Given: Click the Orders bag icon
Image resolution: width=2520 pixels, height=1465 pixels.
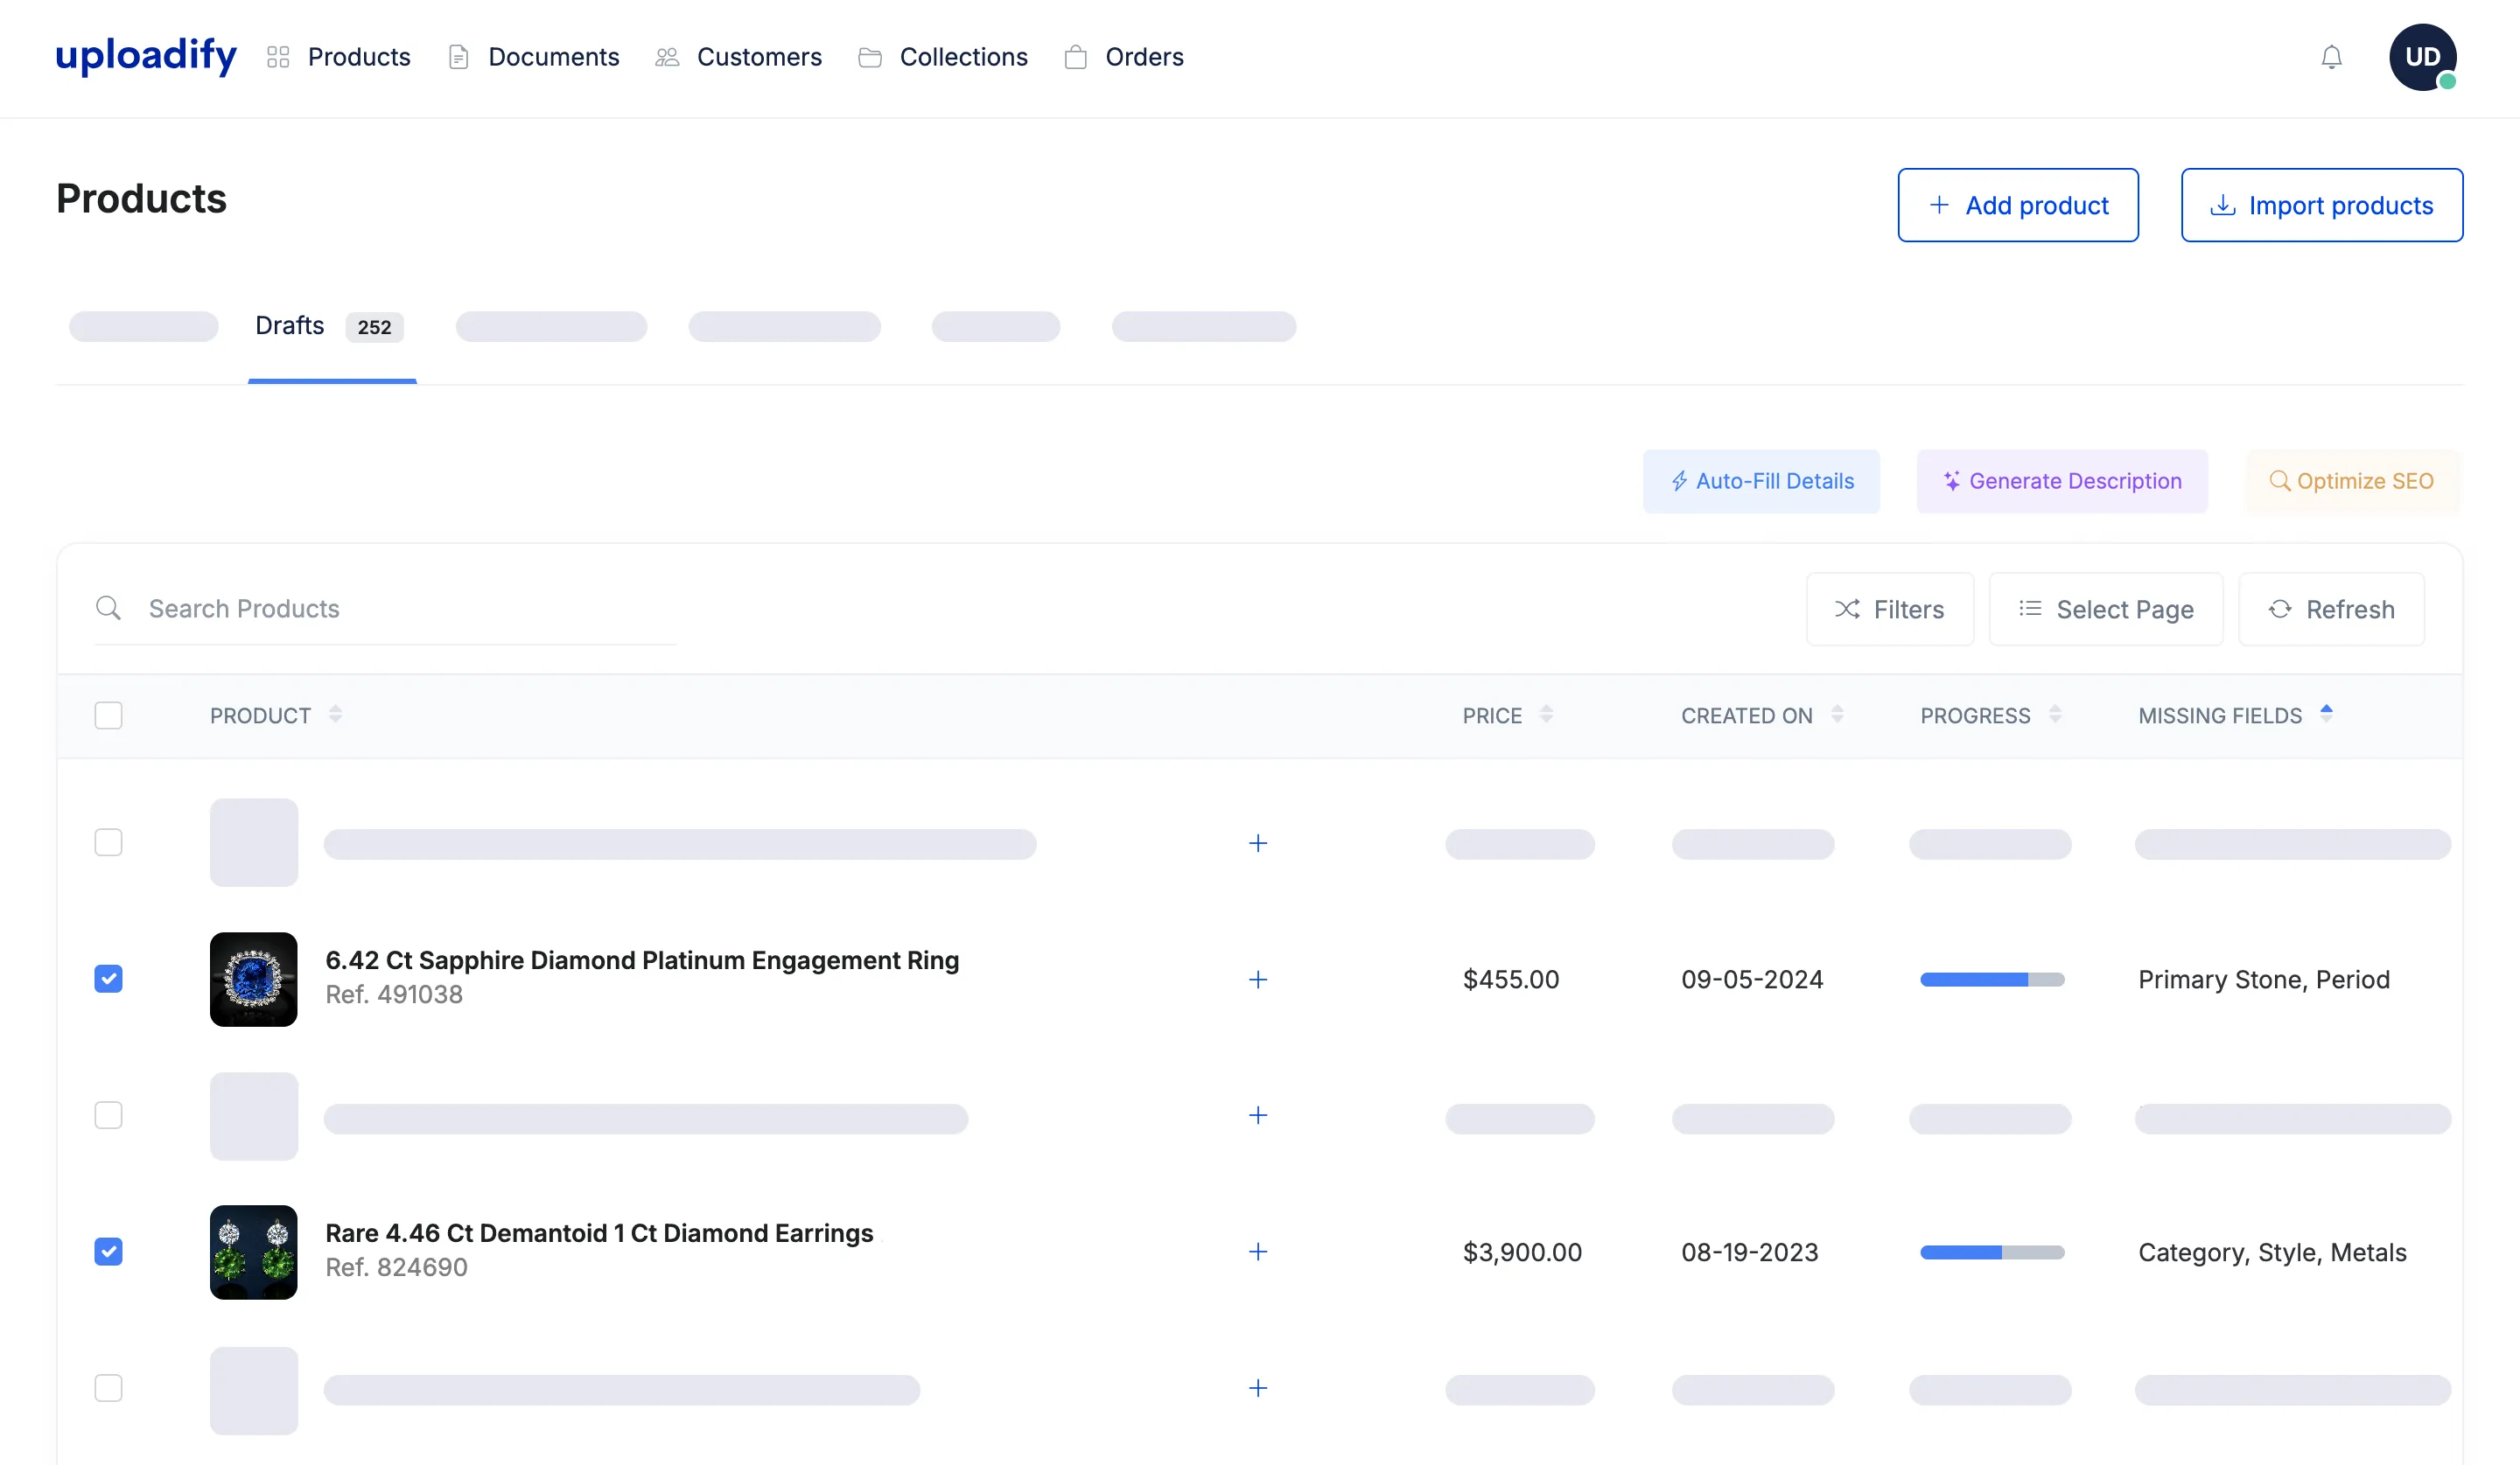Looking at the screenshot, I should 1076,57.
